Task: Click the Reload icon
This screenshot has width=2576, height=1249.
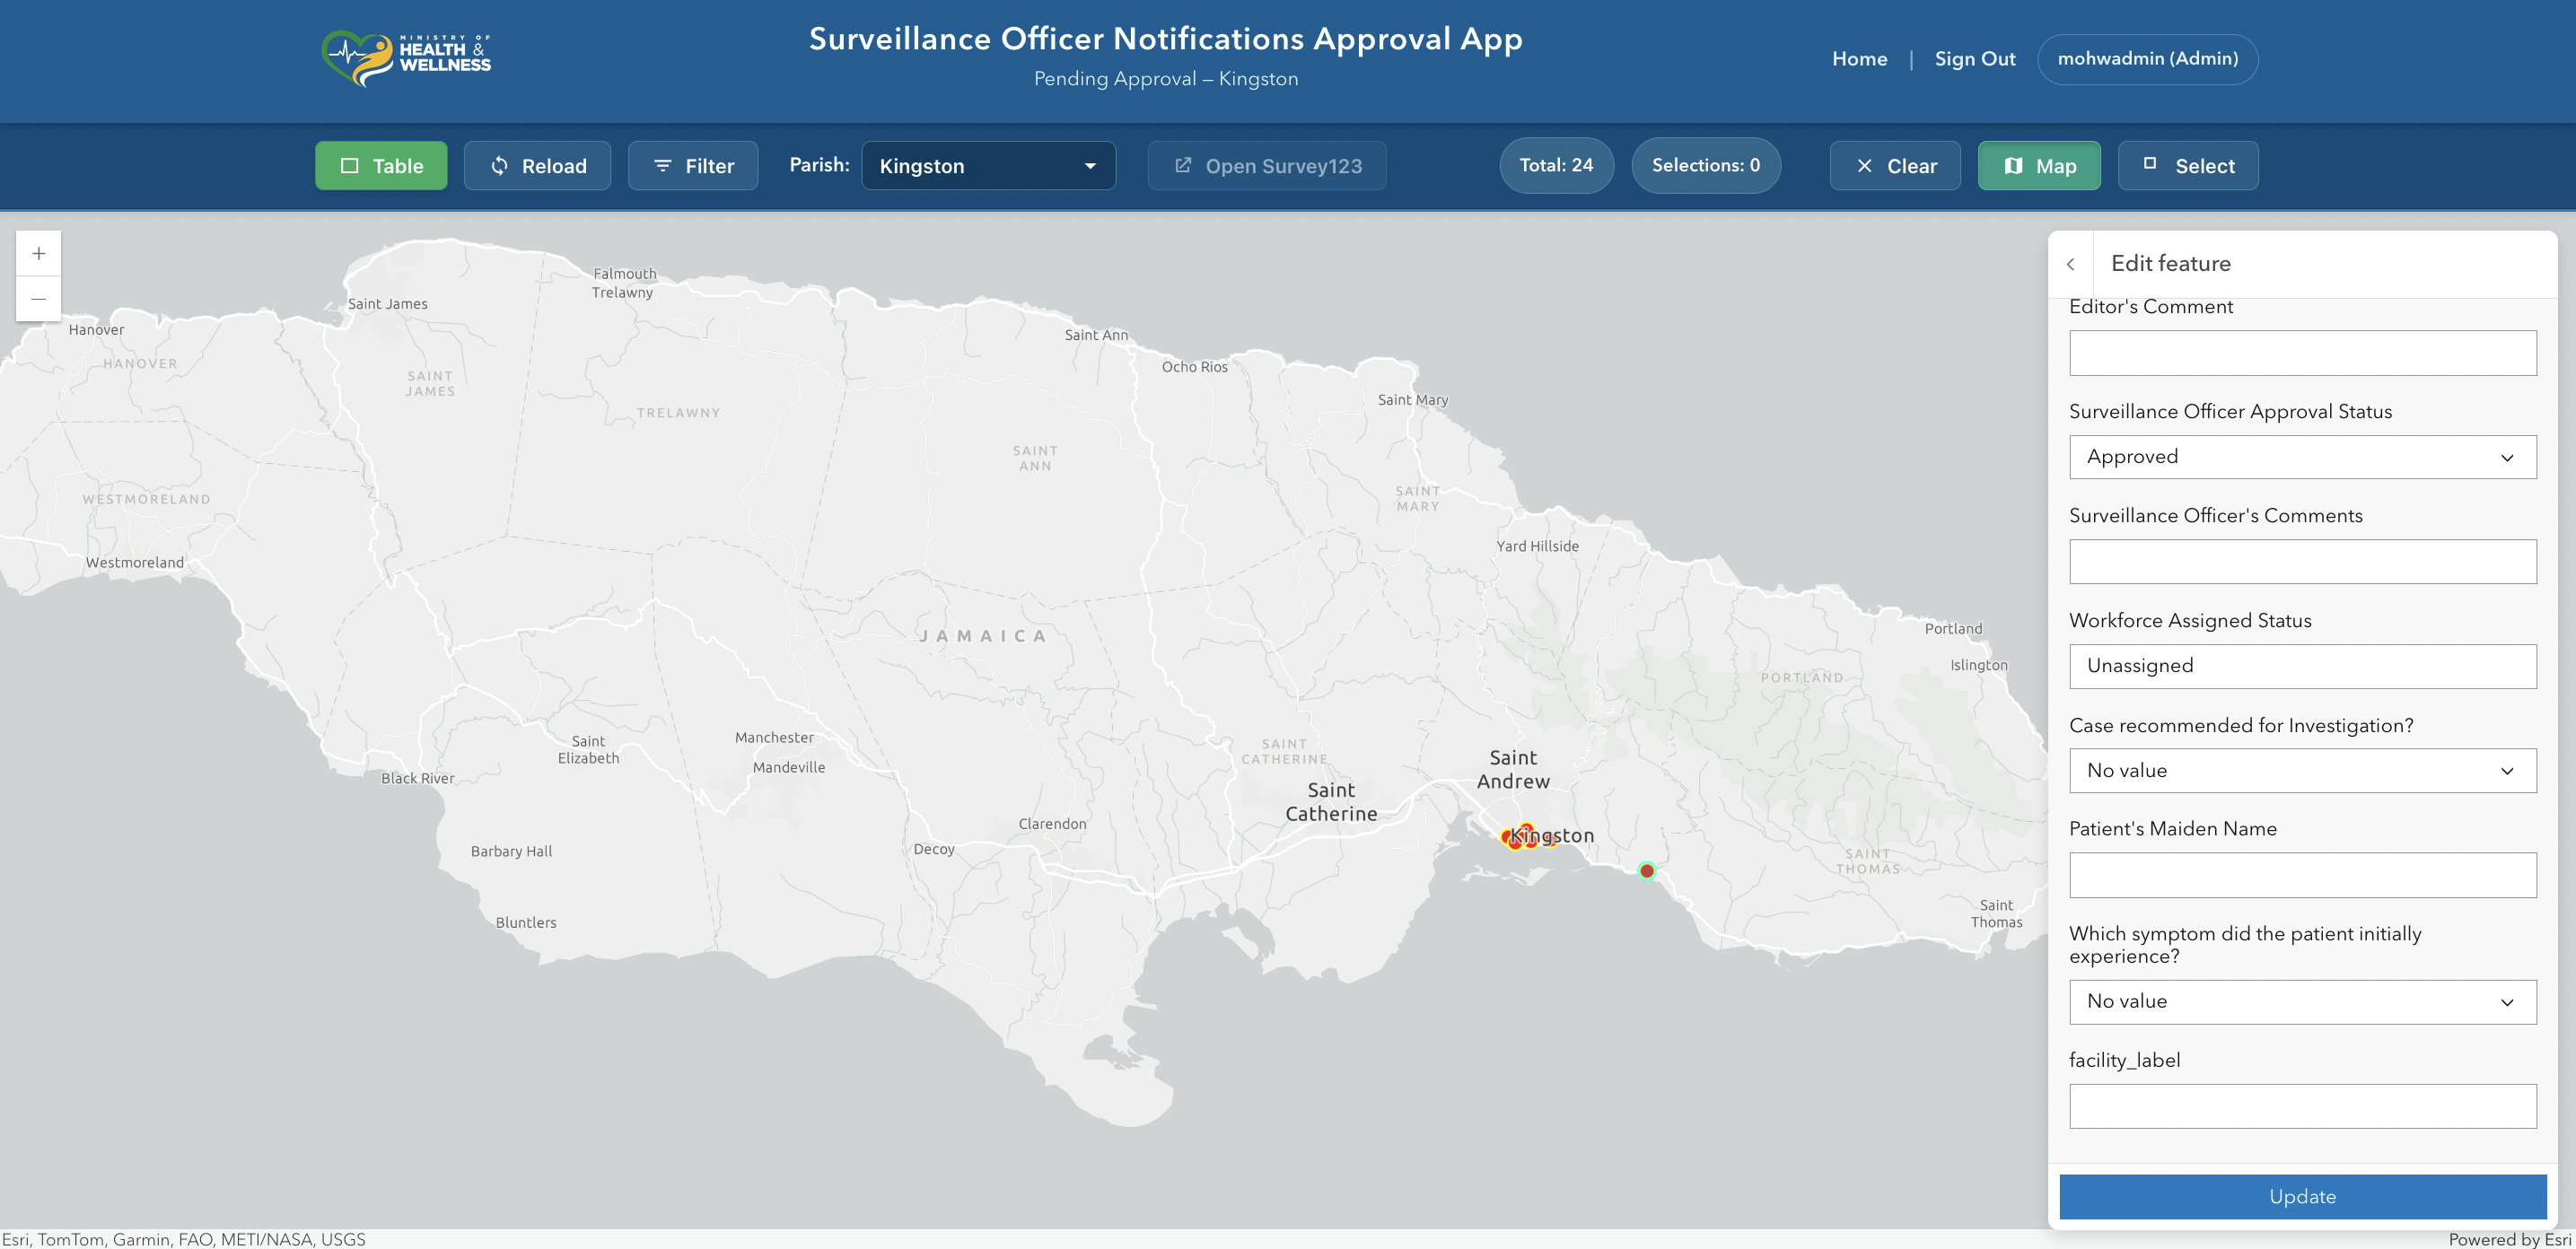Action: (499, 165)
